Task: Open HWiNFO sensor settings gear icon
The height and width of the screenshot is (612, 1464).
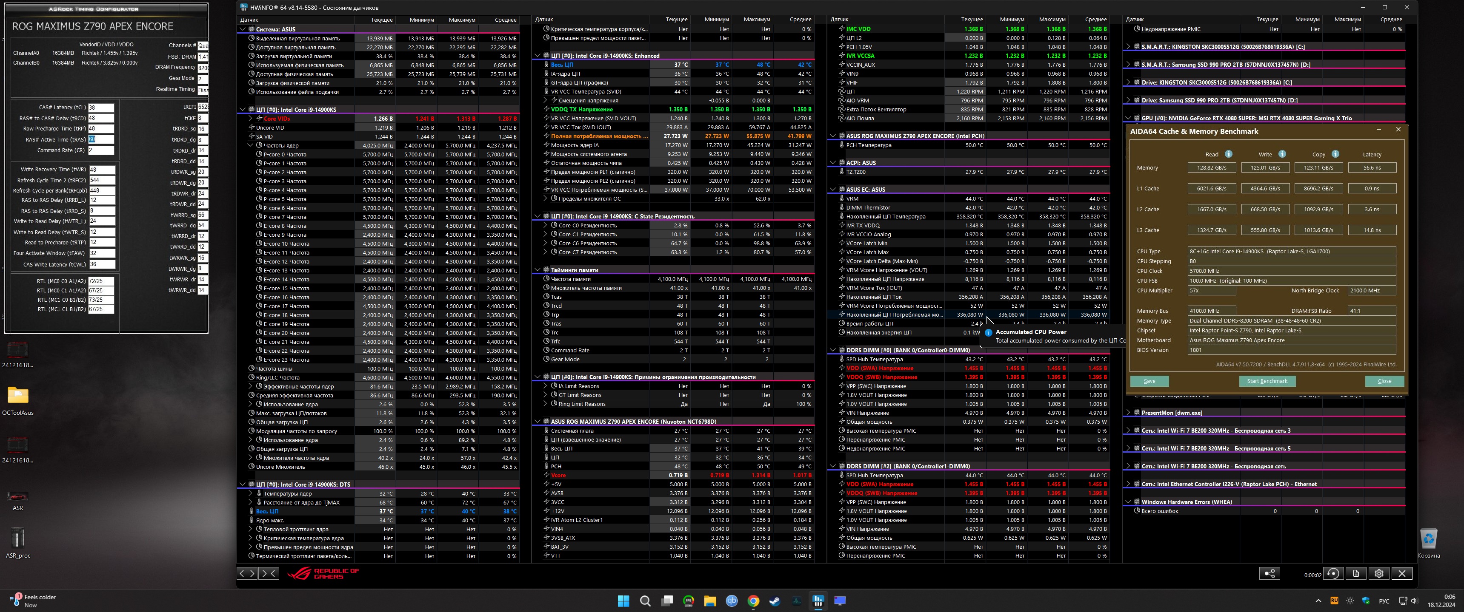Action: point(1379,573)
